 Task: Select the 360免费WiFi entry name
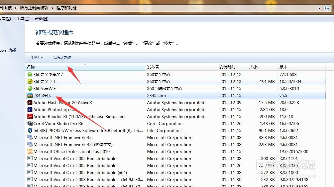point(45,89)
